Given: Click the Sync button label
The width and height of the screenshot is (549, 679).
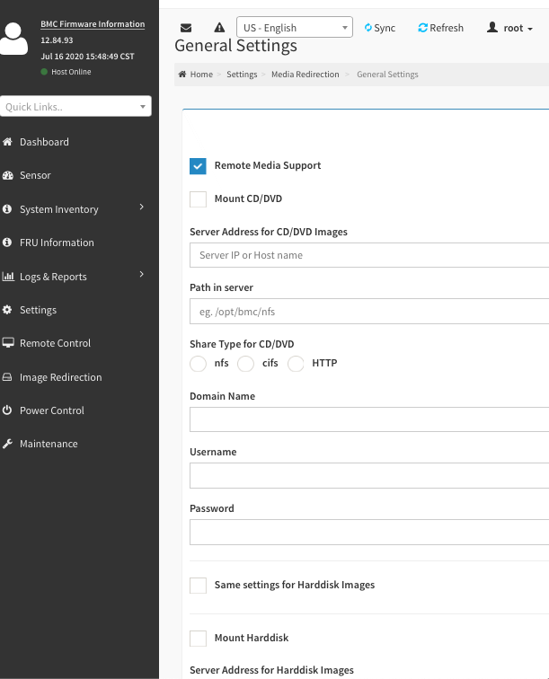Looking at the screenshot, I should pyautogui.click(x=385, y=28).
